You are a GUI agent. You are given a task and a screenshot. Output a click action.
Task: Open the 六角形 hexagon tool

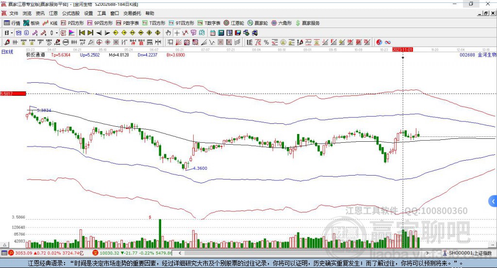282,23
